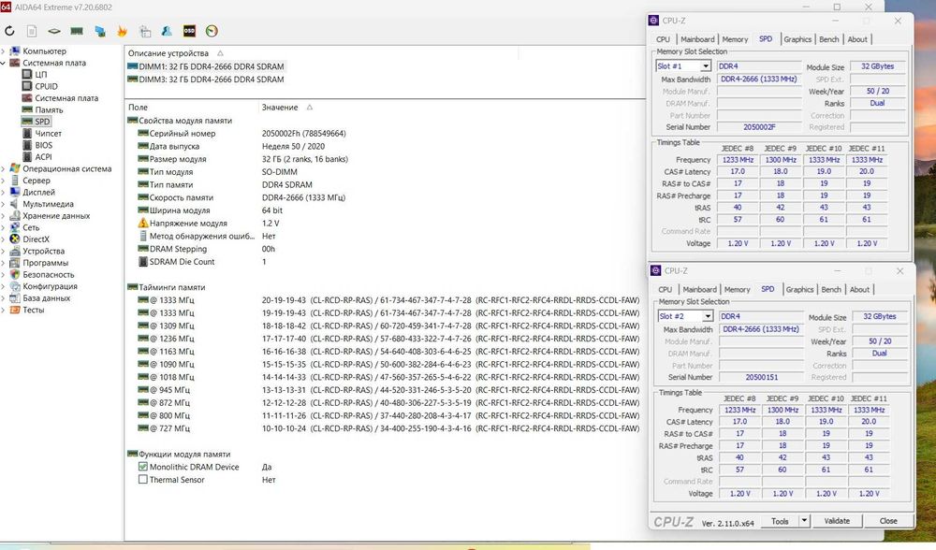
Task: Select Компьютер in the AIDA64 tree
Action: coord(44,51)
